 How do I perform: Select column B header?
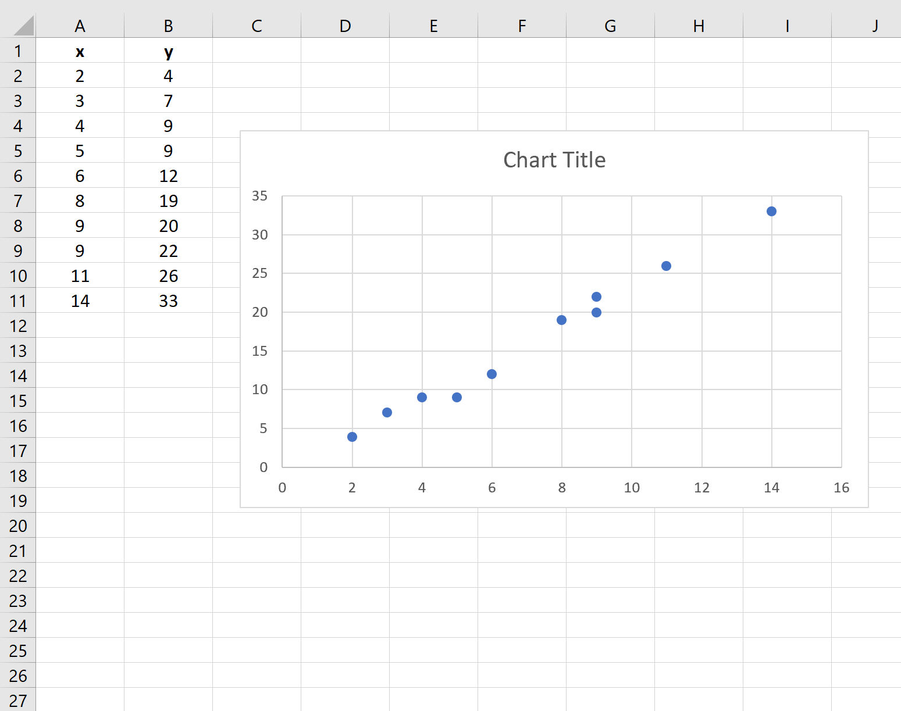tap(169, 26)
